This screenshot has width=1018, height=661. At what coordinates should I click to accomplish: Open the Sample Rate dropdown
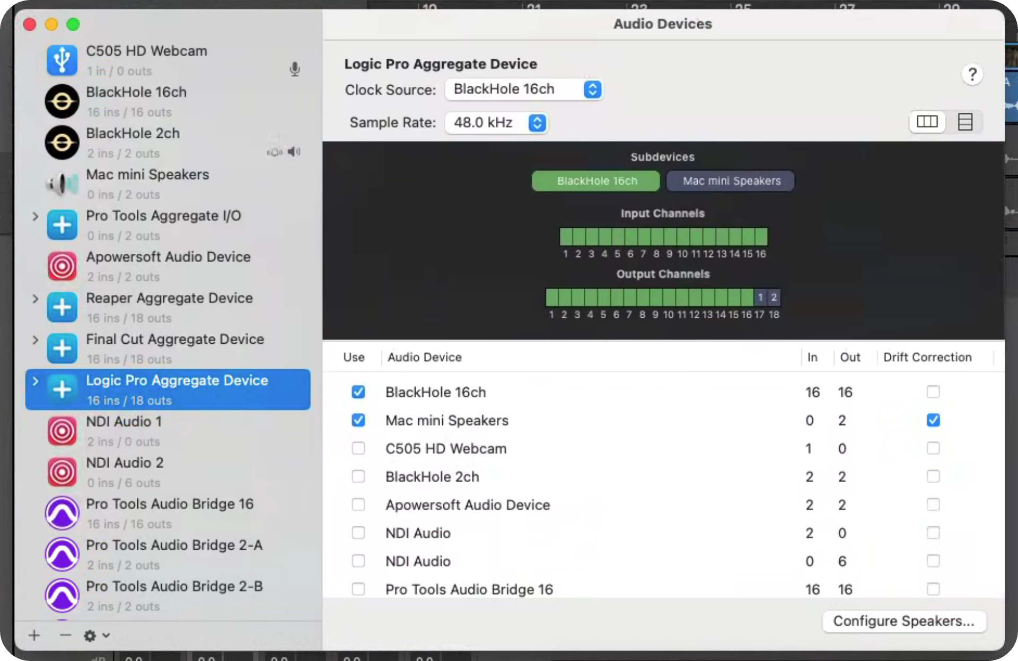[x=496, y=122]
